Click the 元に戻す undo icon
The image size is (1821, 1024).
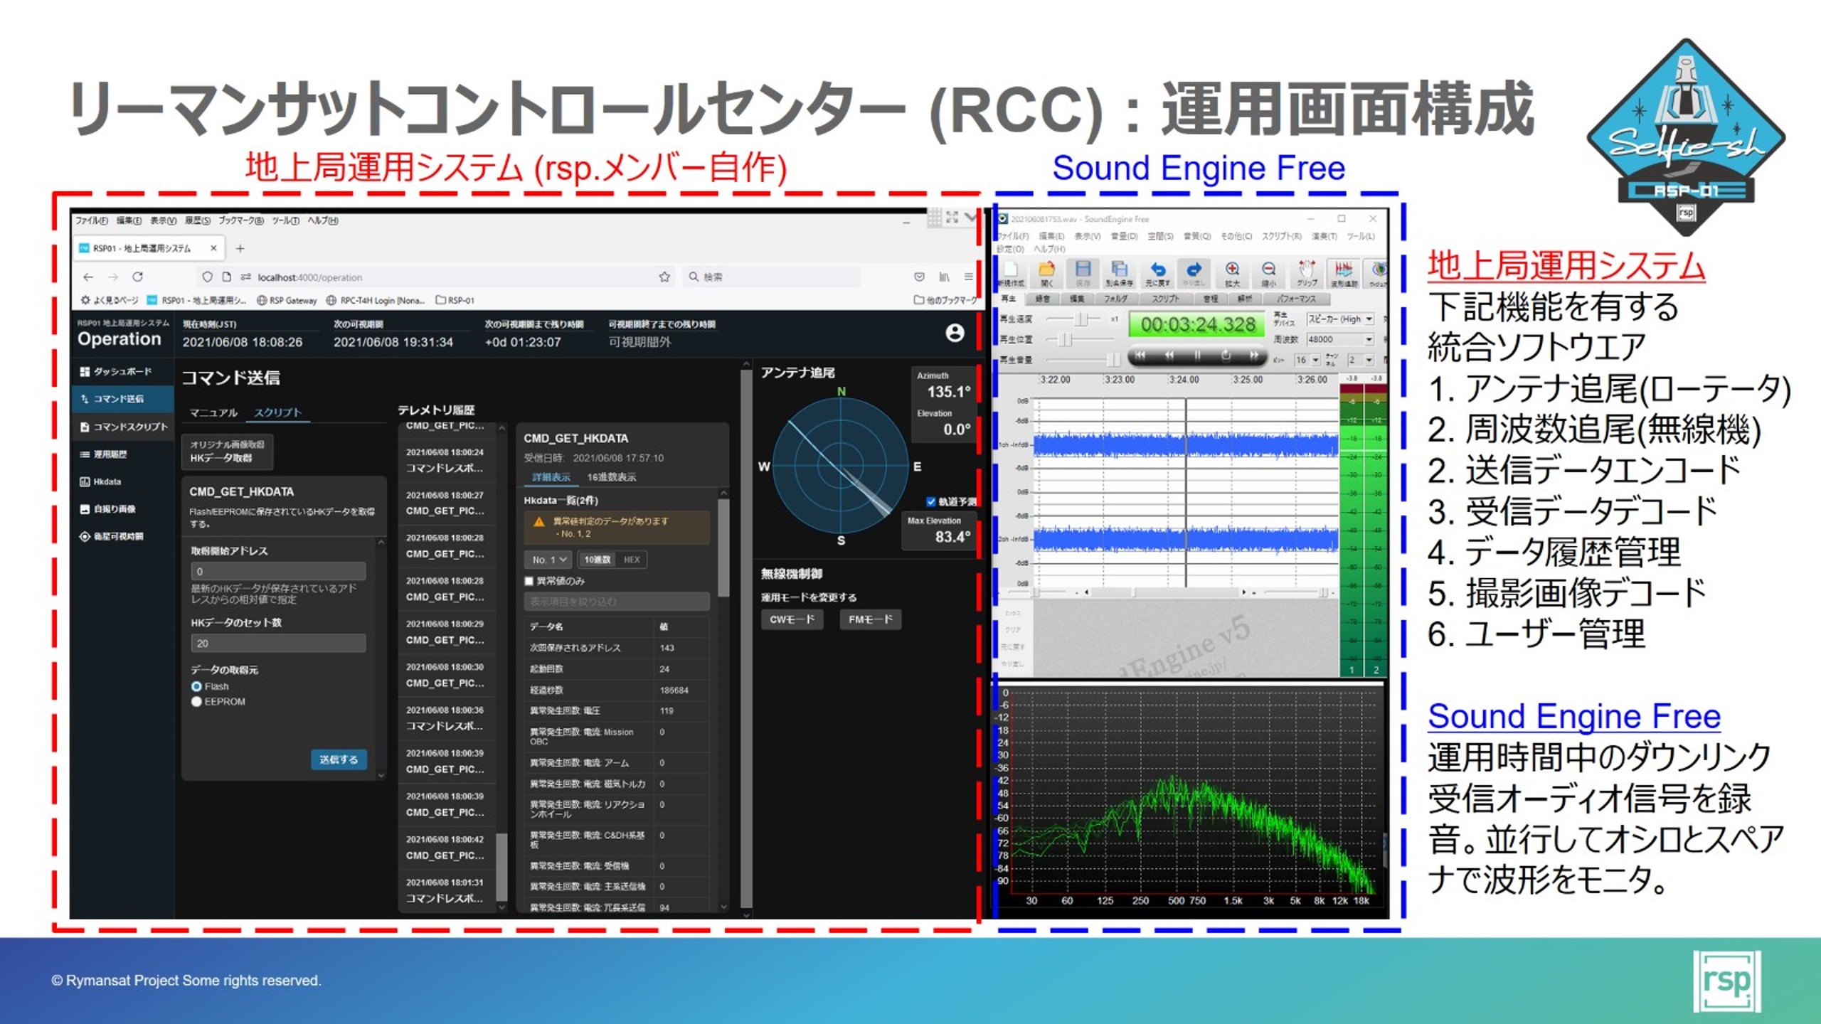point(1158,273)
